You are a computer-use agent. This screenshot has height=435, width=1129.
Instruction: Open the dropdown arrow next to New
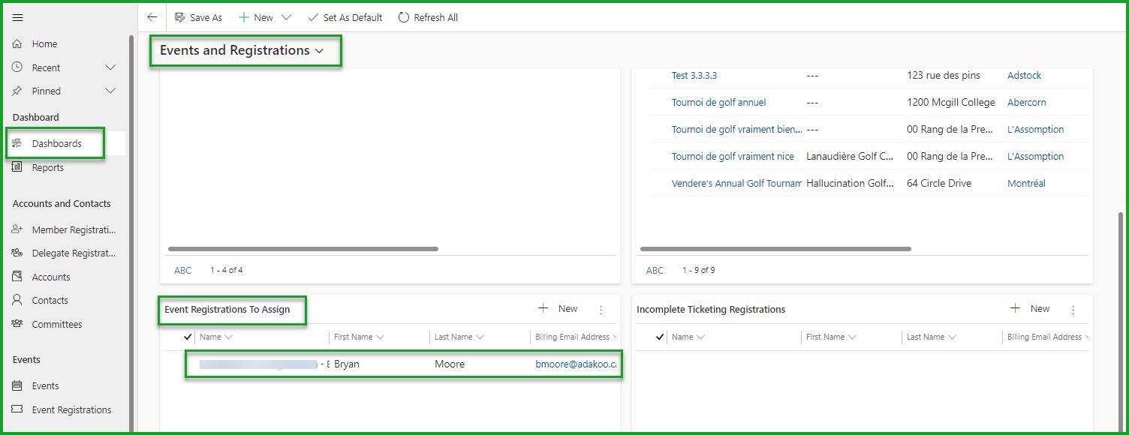[286, 17]
